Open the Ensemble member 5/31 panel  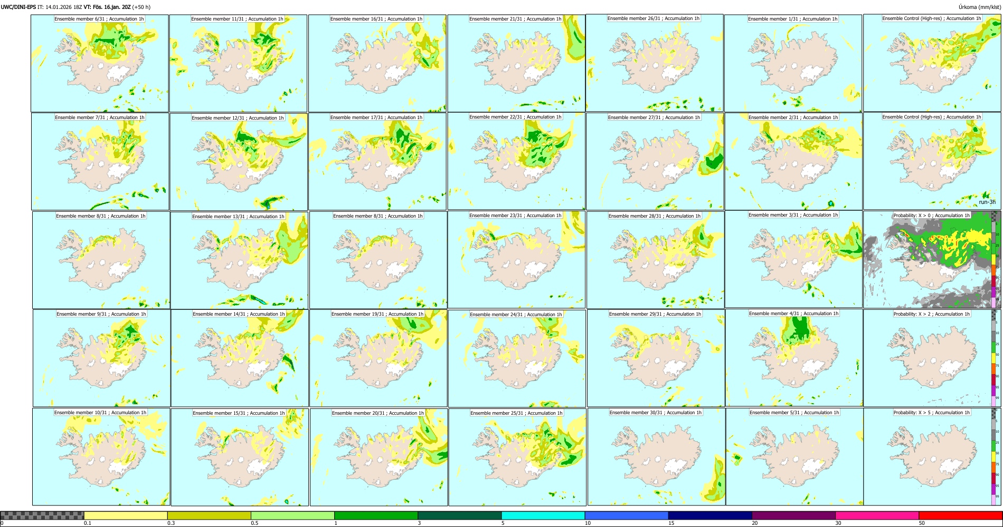pyautogui.click(x=794, y=457)
